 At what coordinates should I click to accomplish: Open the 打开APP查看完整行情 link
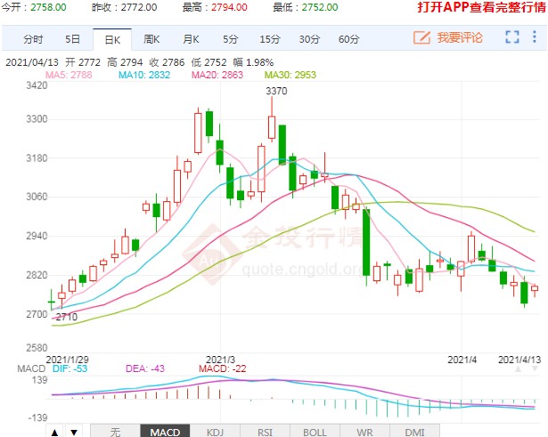coord(481,7)
